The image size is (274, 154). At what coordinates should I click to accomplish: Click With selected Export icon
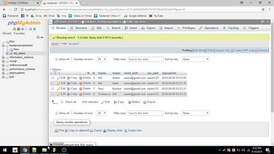tap(145, 102)
